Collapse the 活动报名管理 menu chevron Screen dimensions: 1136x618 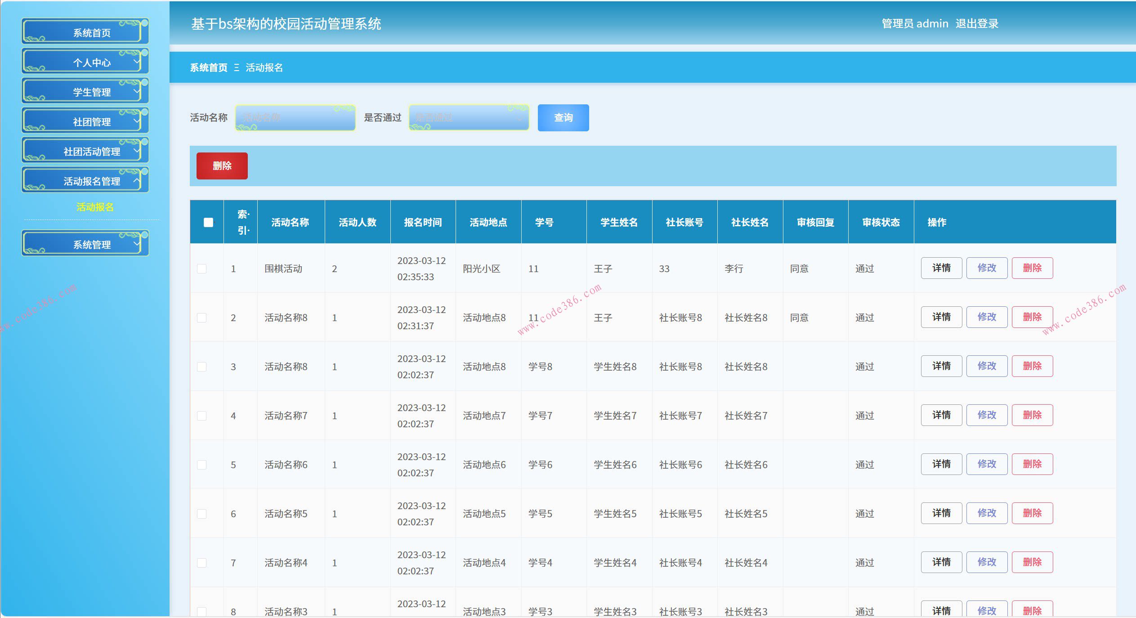[x=136, y=180]
